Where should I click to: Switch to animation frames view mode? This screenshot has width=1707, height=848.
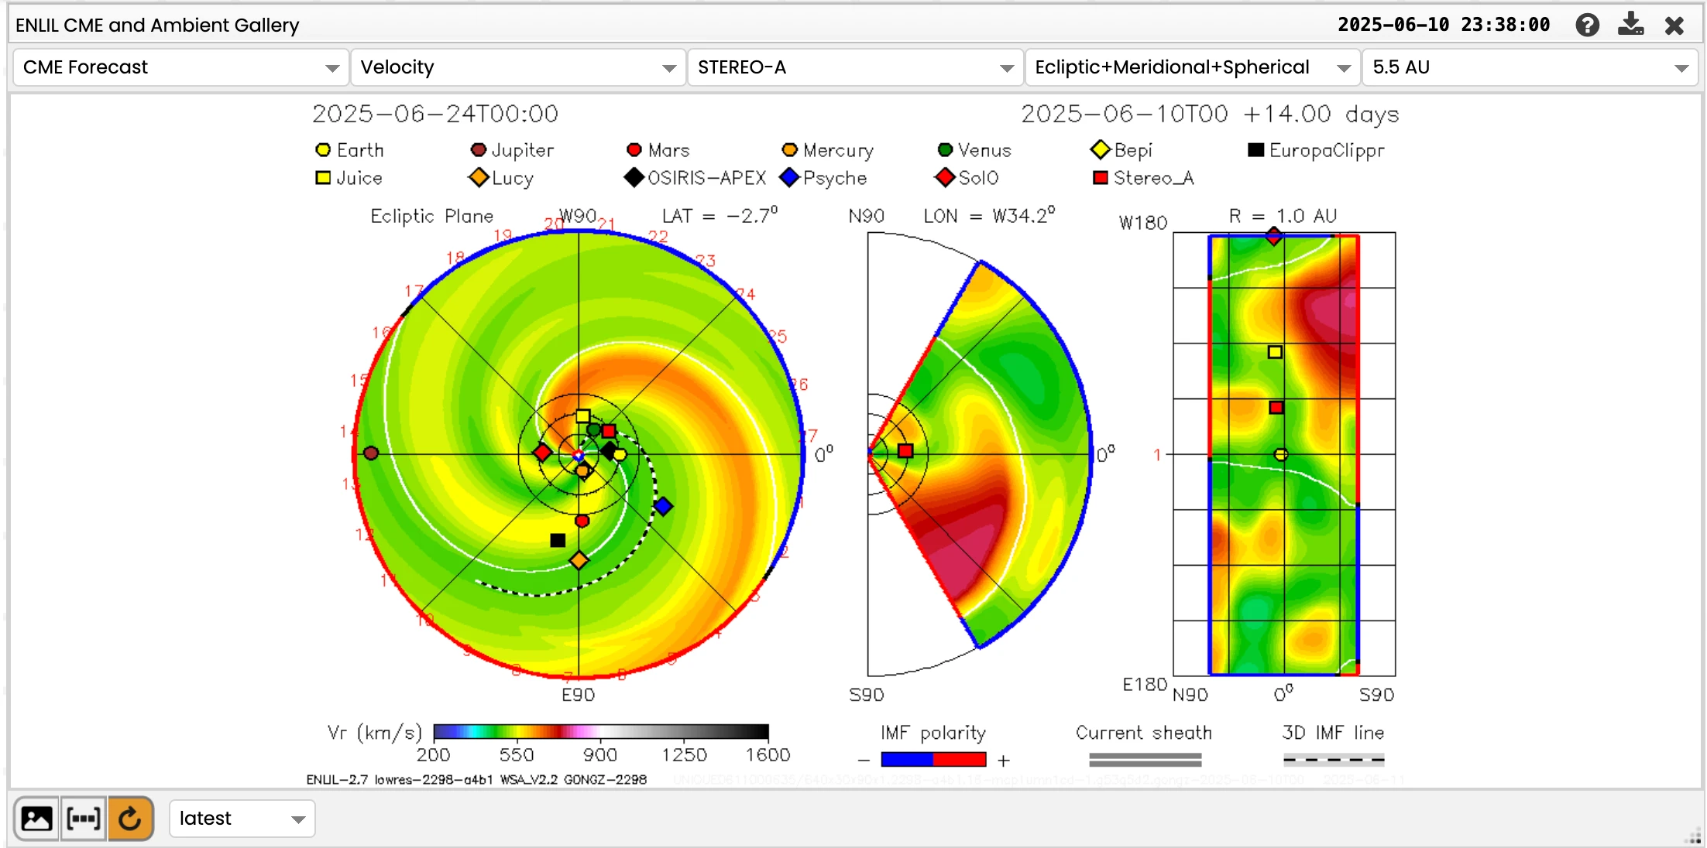point(83,819)
